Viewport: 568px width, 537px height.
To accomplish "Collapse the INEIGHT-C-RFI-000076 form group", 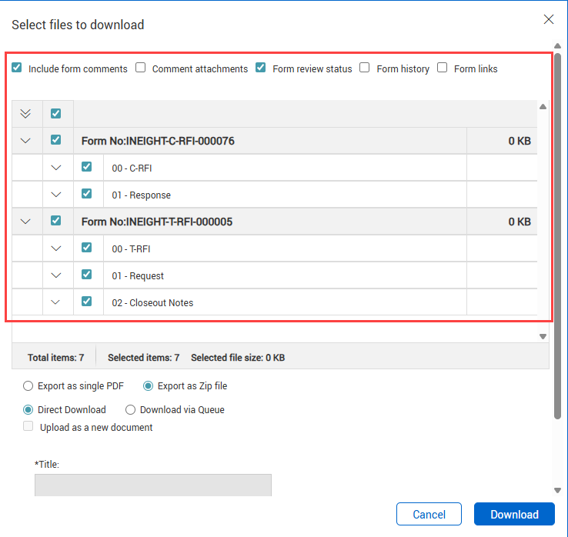I will pos(25,141).
